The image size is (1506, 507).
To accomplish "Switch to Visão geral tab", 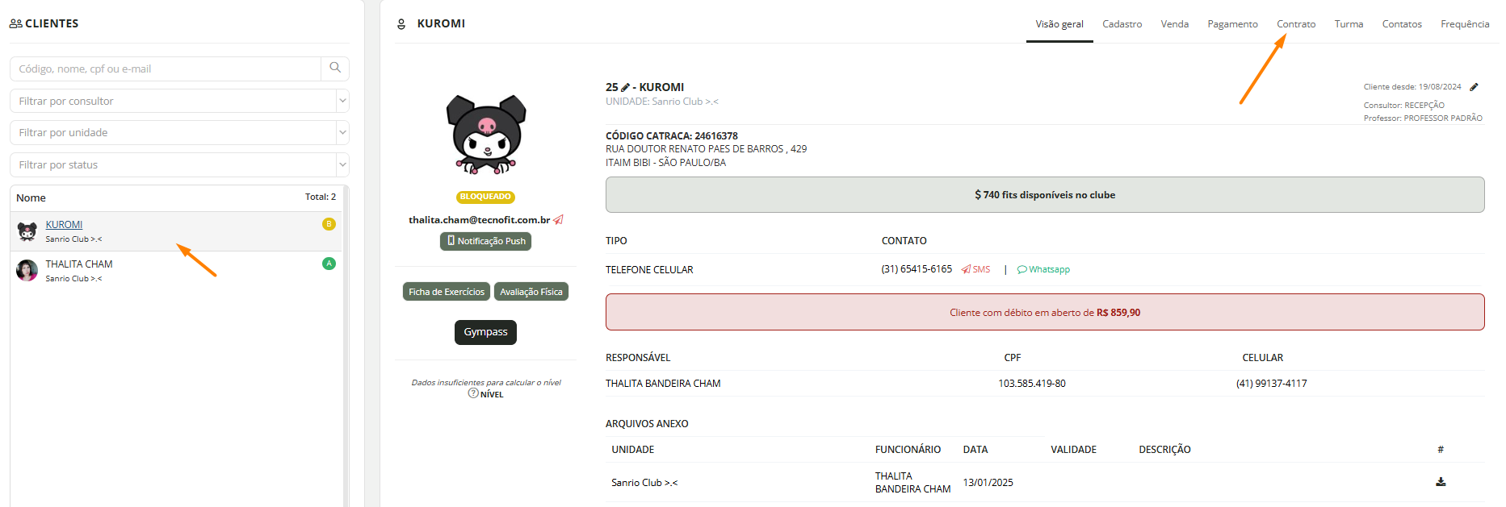I will (x=1059, y=24).
